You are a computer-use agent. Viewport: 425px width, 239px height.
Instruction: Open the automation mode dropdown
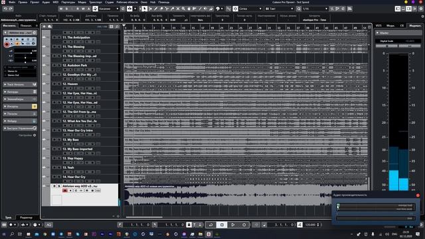pyautogui.click(x=109, y=9)
